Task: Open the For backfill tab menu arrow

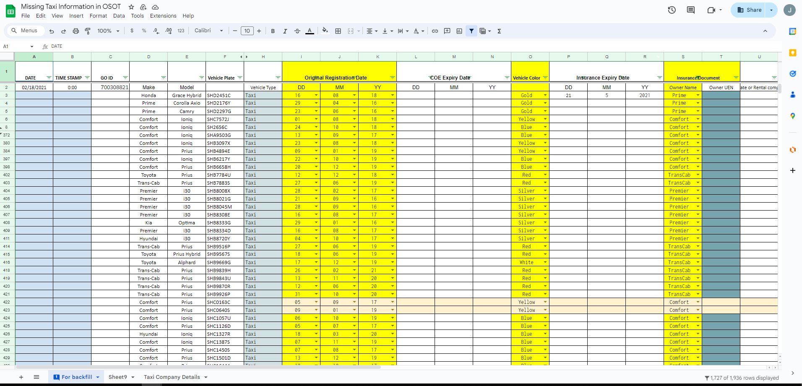Action: click(98, 377)
